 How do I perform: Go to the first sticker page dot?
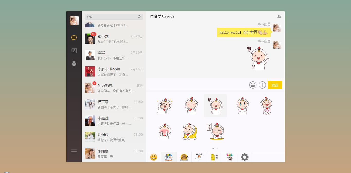coord(213,148)
